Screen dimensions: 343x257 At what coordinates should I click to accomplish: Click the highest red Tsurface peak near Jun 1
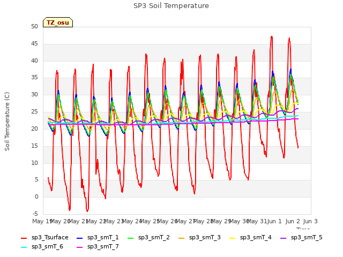coord(272,37)
